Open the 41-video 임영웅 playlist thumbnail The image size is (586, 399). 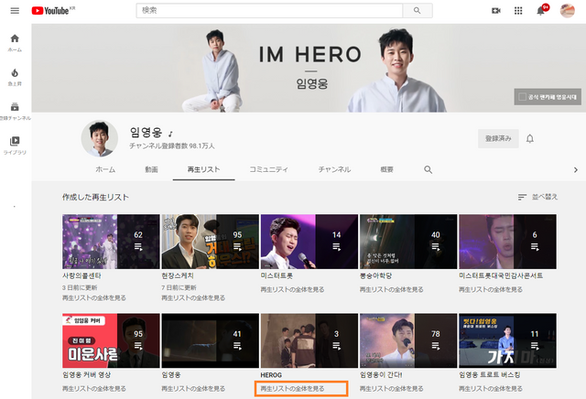pos(210,340)
